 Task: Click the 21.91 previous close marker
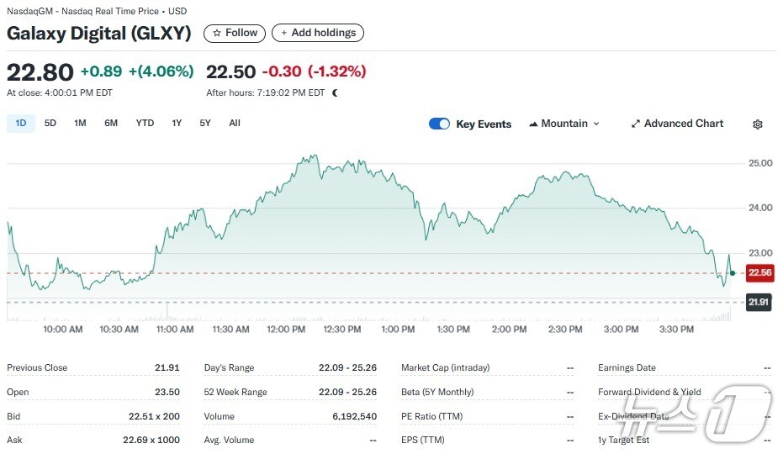coord(759,302)
